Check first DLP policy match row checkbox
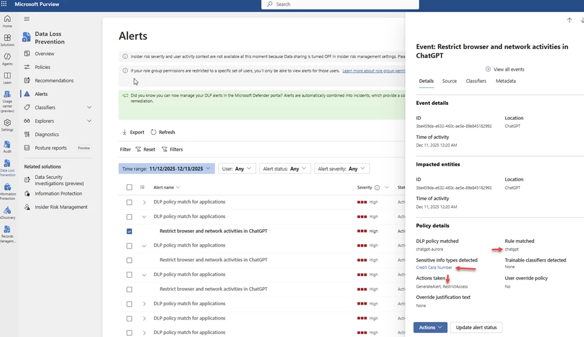 (129, 202)
